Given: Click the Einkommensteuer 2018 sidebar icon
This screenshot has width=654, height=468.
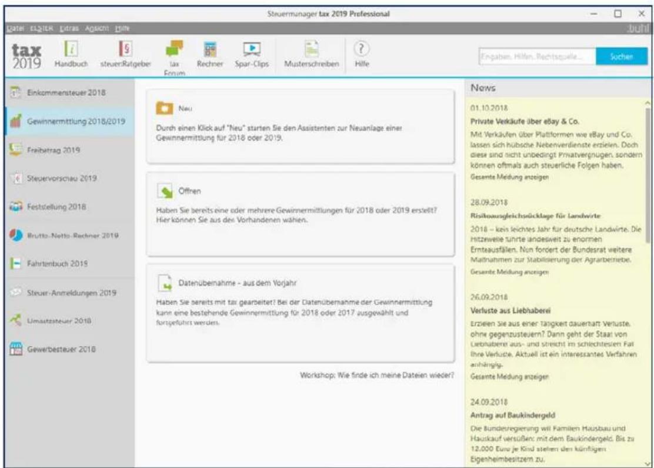Looking at the screenshot, I should pyautogui.click(x=15, y=92).
